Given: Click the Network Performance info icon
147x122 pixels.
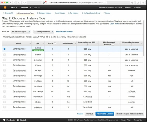Looking at the screenshot, I should coord(131,44).
